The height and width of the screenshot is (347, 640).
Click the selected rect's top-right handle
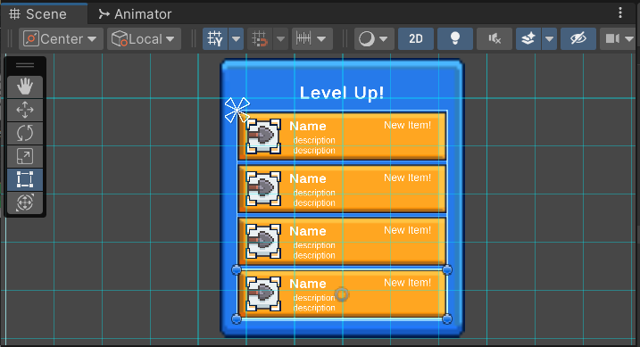click(x=447, y=269)
